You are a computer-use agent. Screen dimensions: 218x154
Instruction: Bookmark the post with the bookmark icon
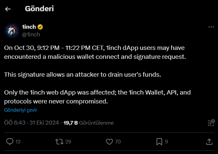pos(159,142)
